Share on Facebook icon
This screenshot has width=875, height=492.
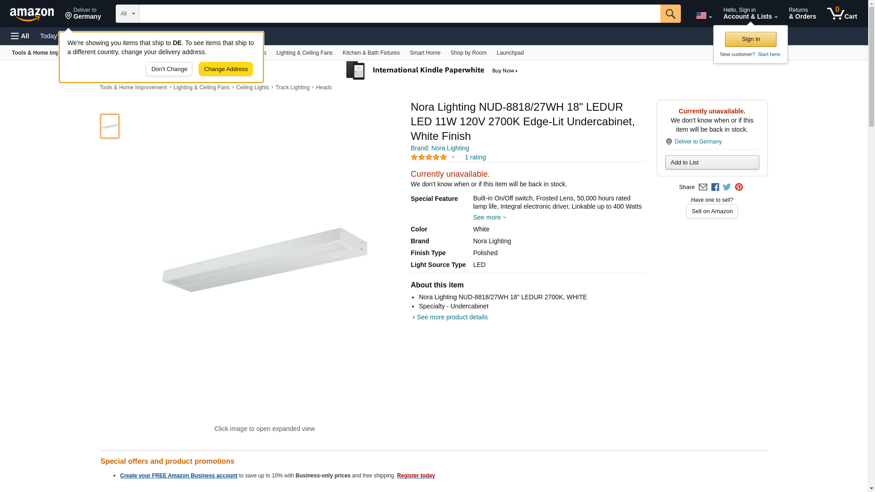[x=715, y=187]
